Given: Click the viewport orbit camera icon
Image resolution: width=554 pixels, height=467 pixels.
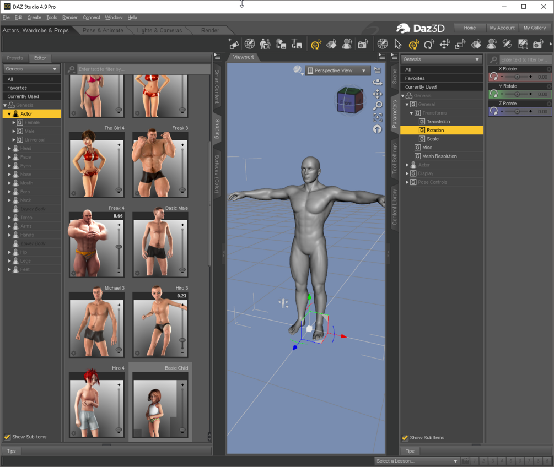Looking at the screenshot, I should pos(378,82).
